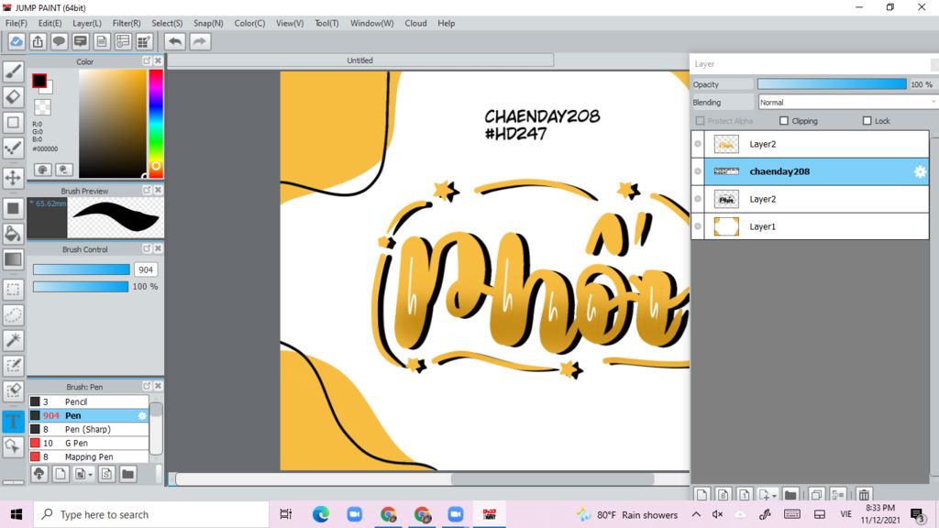Toggle the Lock checkbox

pyautogui.click(x=867, y=121)
